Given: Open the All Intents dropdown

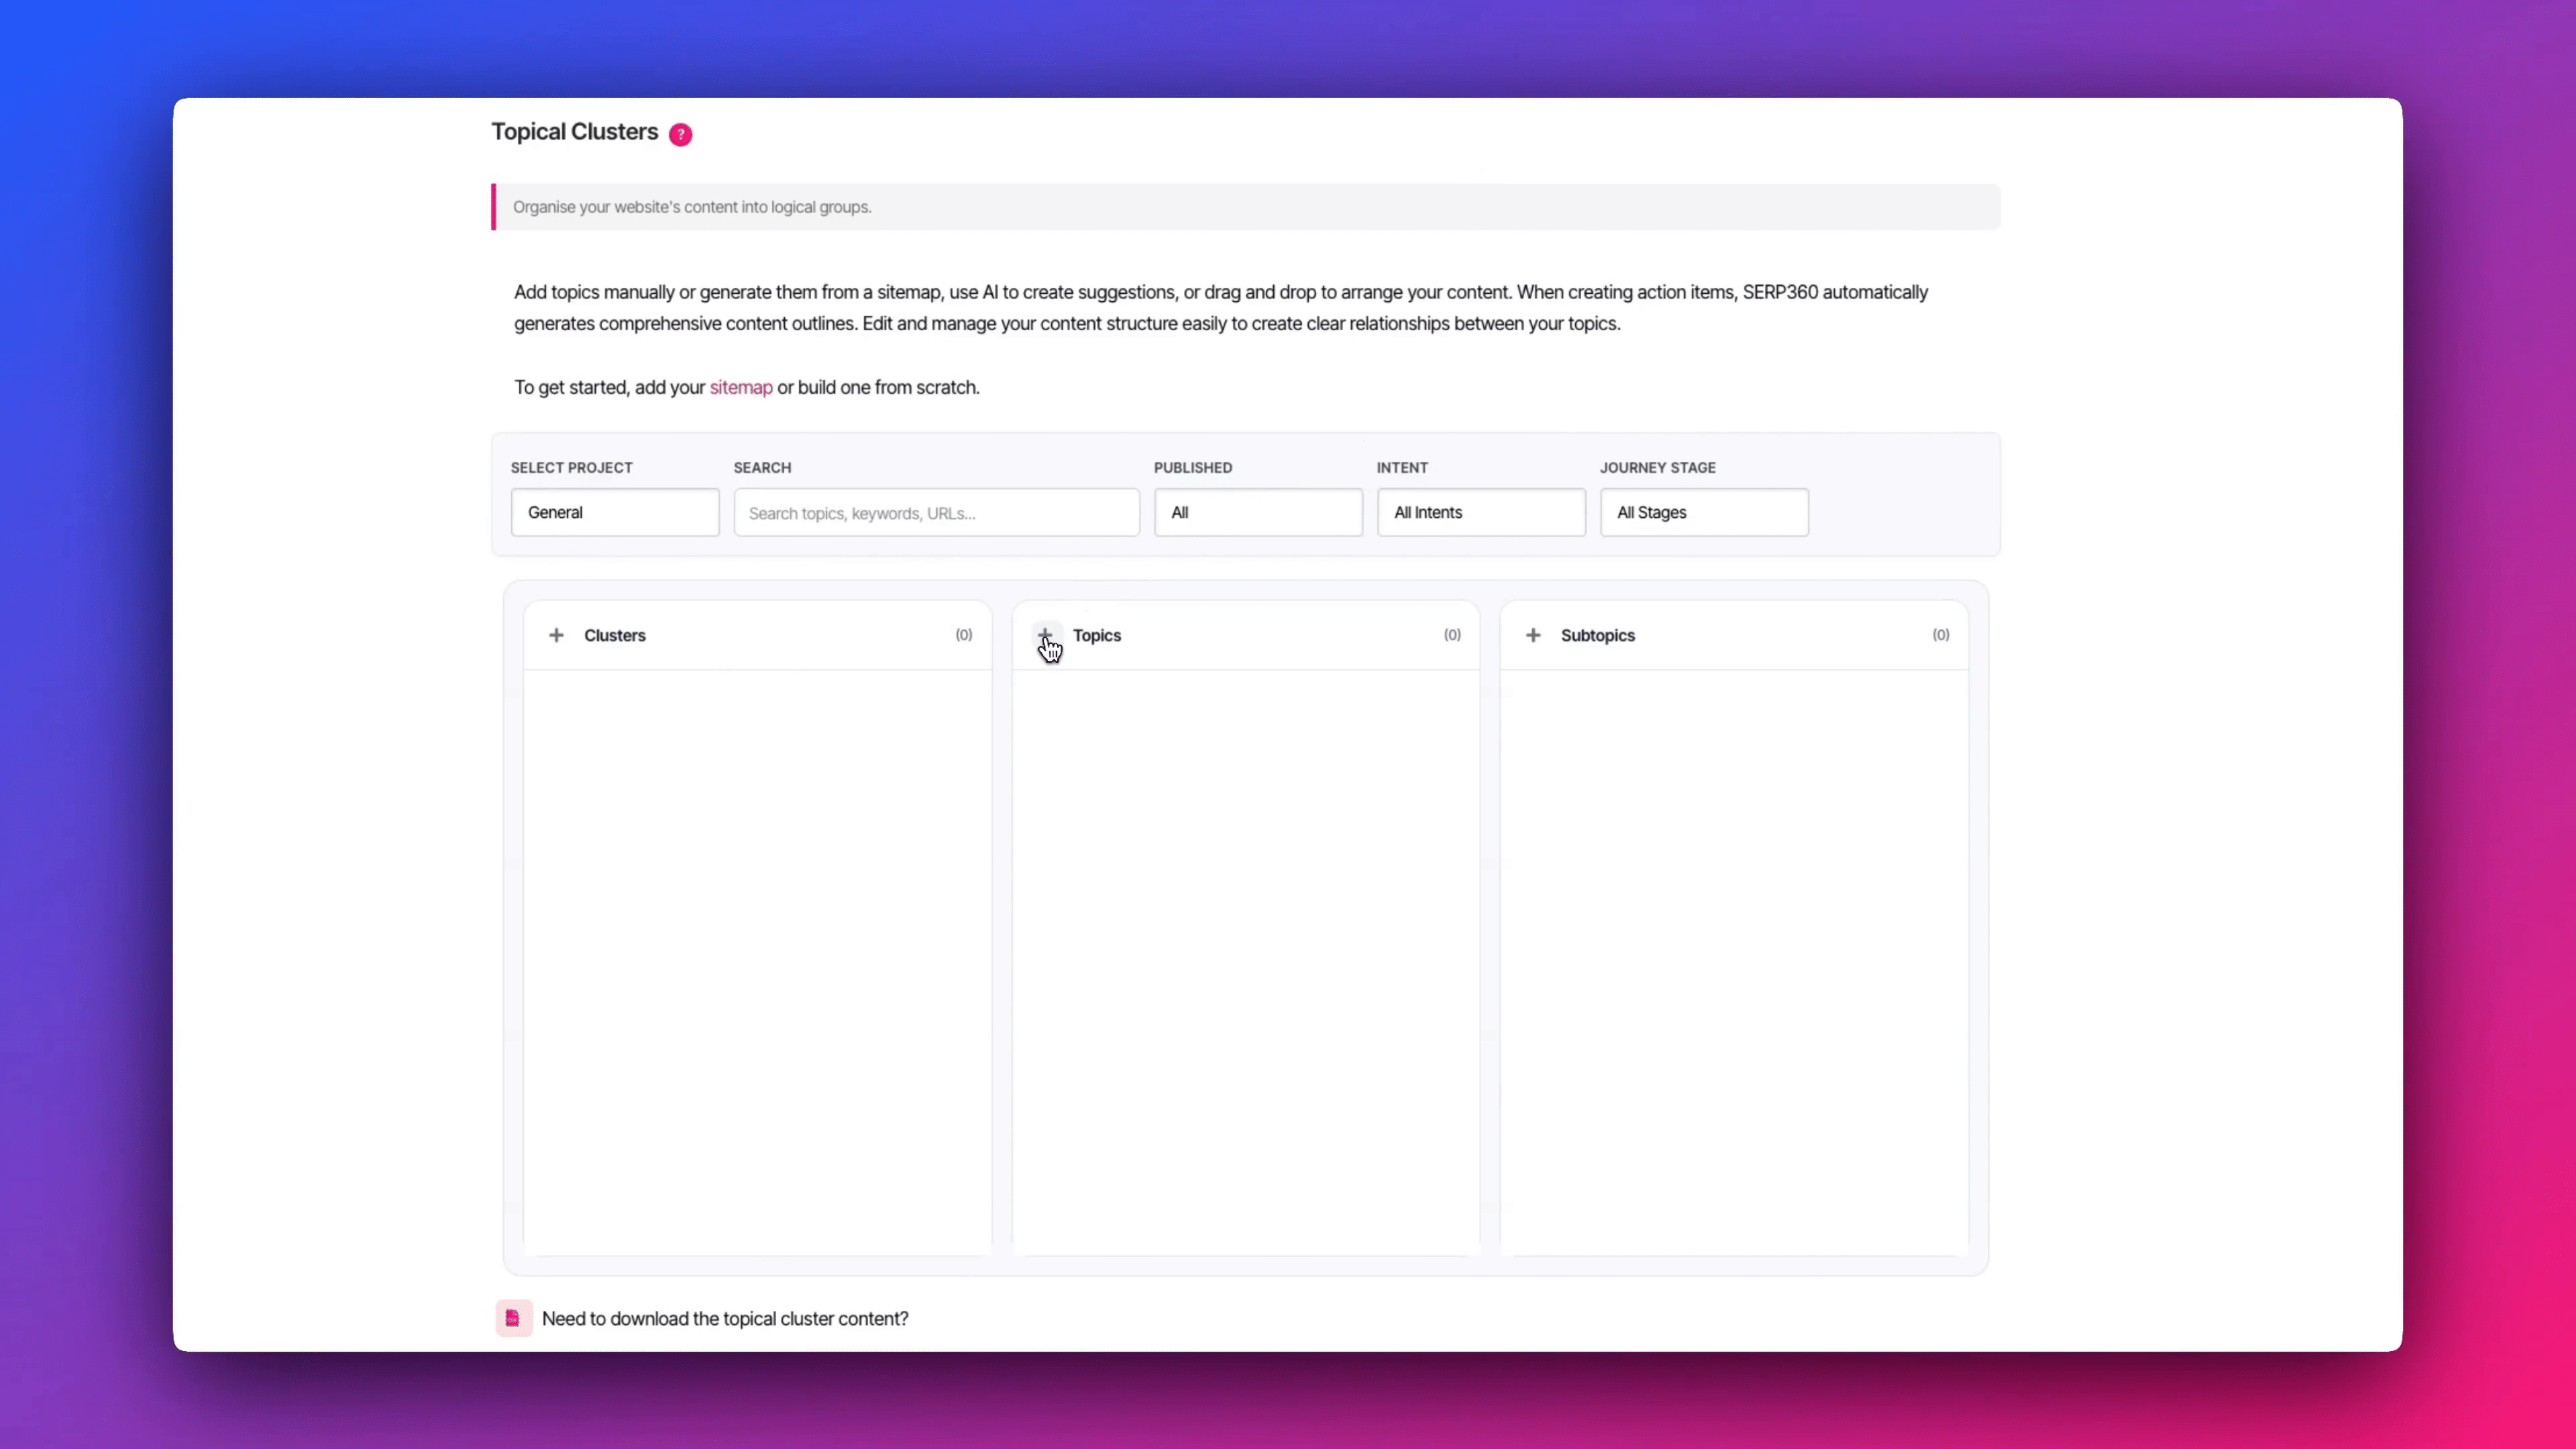Looking at the screenshot, I should click(1480, 512).
